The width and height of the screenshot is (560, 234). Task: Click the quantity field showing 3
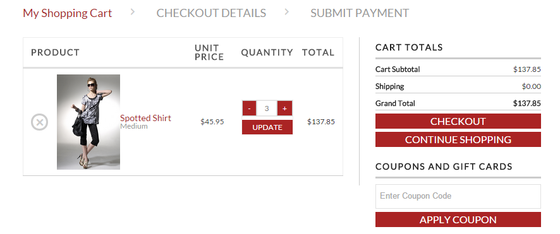click(x=267, y=108)
